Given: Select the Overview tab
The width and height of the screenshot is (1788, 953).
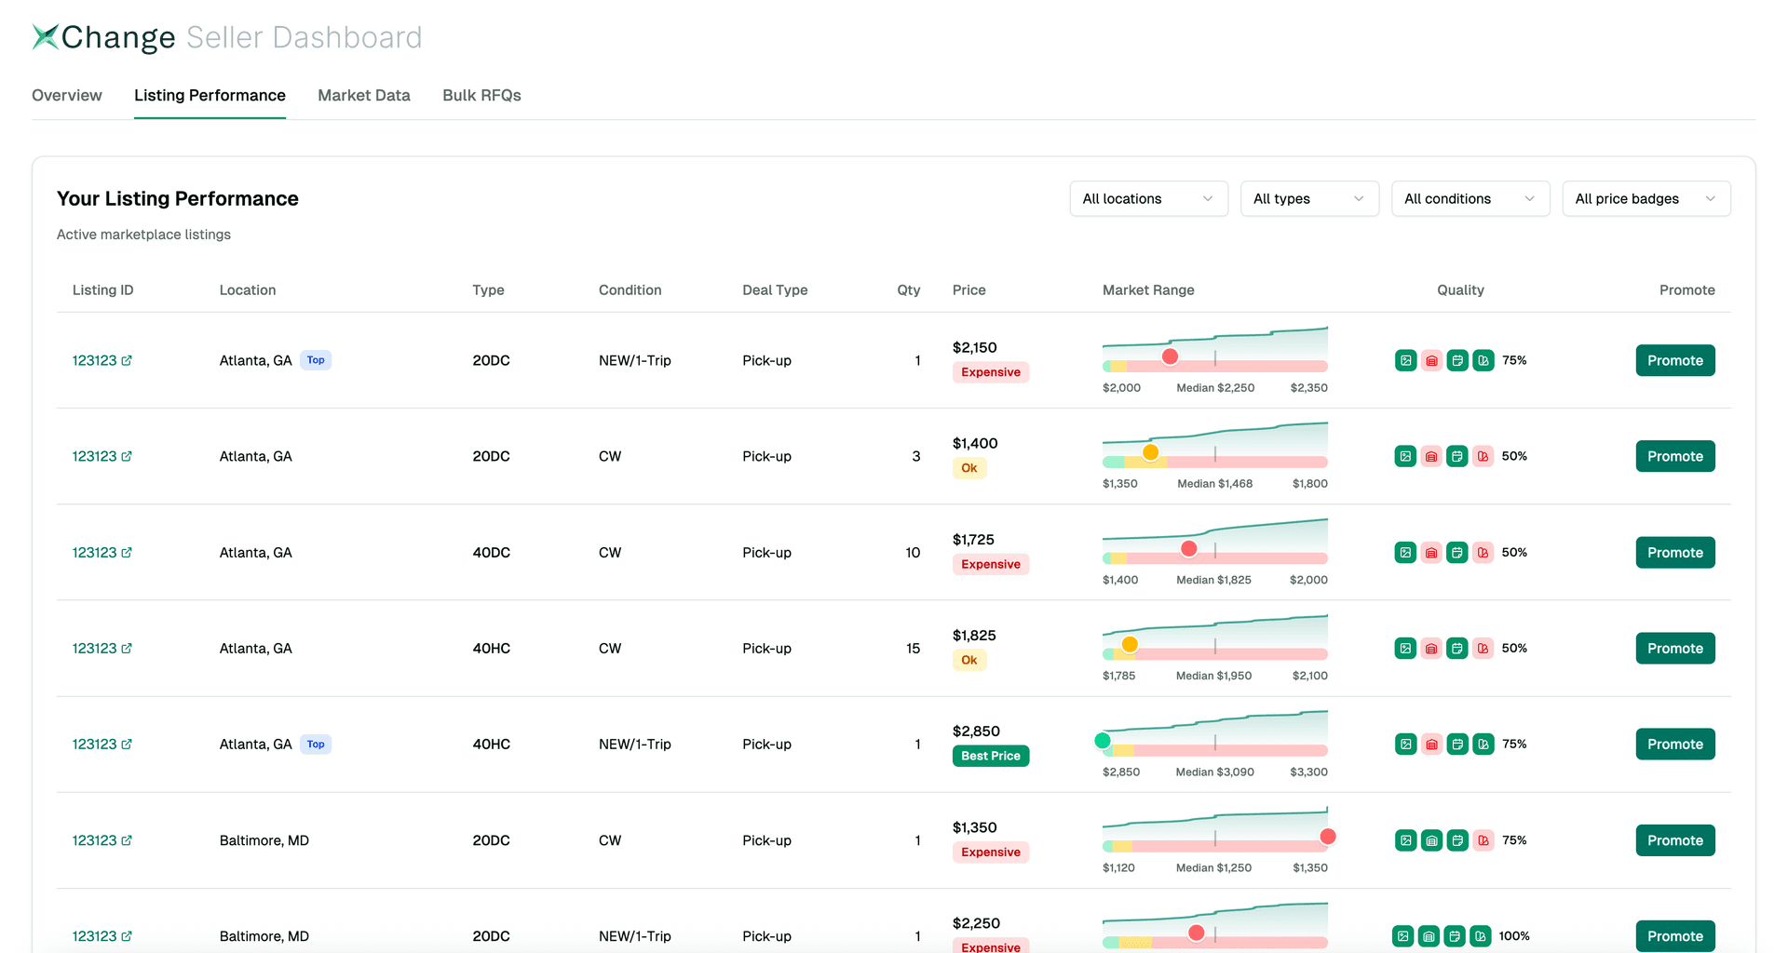Looking at the screenshot, I should (x=66, y=95).
